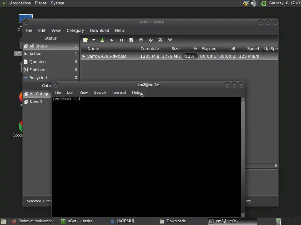Open the uGet window menu button at title left

[26, 22]
